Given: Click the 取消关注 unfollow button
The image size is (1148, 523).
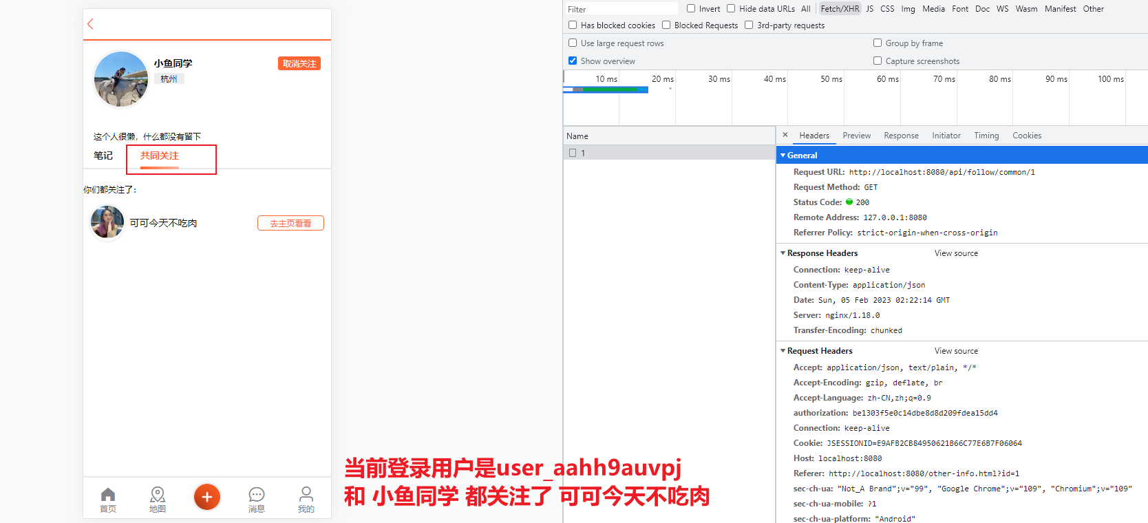Looking at the screenshot, I should pos(299,63).
